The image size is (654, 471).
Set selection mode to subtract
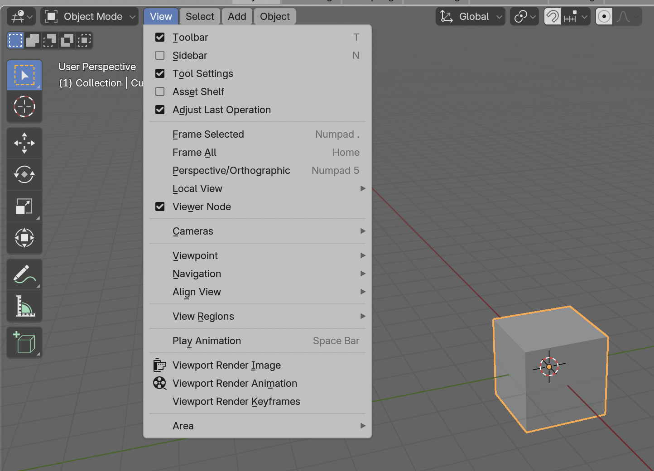50,40
